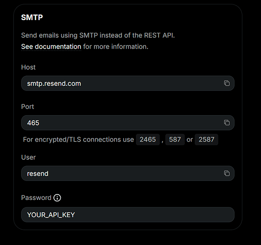Choose the 2587 alternate port chip
This screenshot has width=261, height=245.
(207, 140)
